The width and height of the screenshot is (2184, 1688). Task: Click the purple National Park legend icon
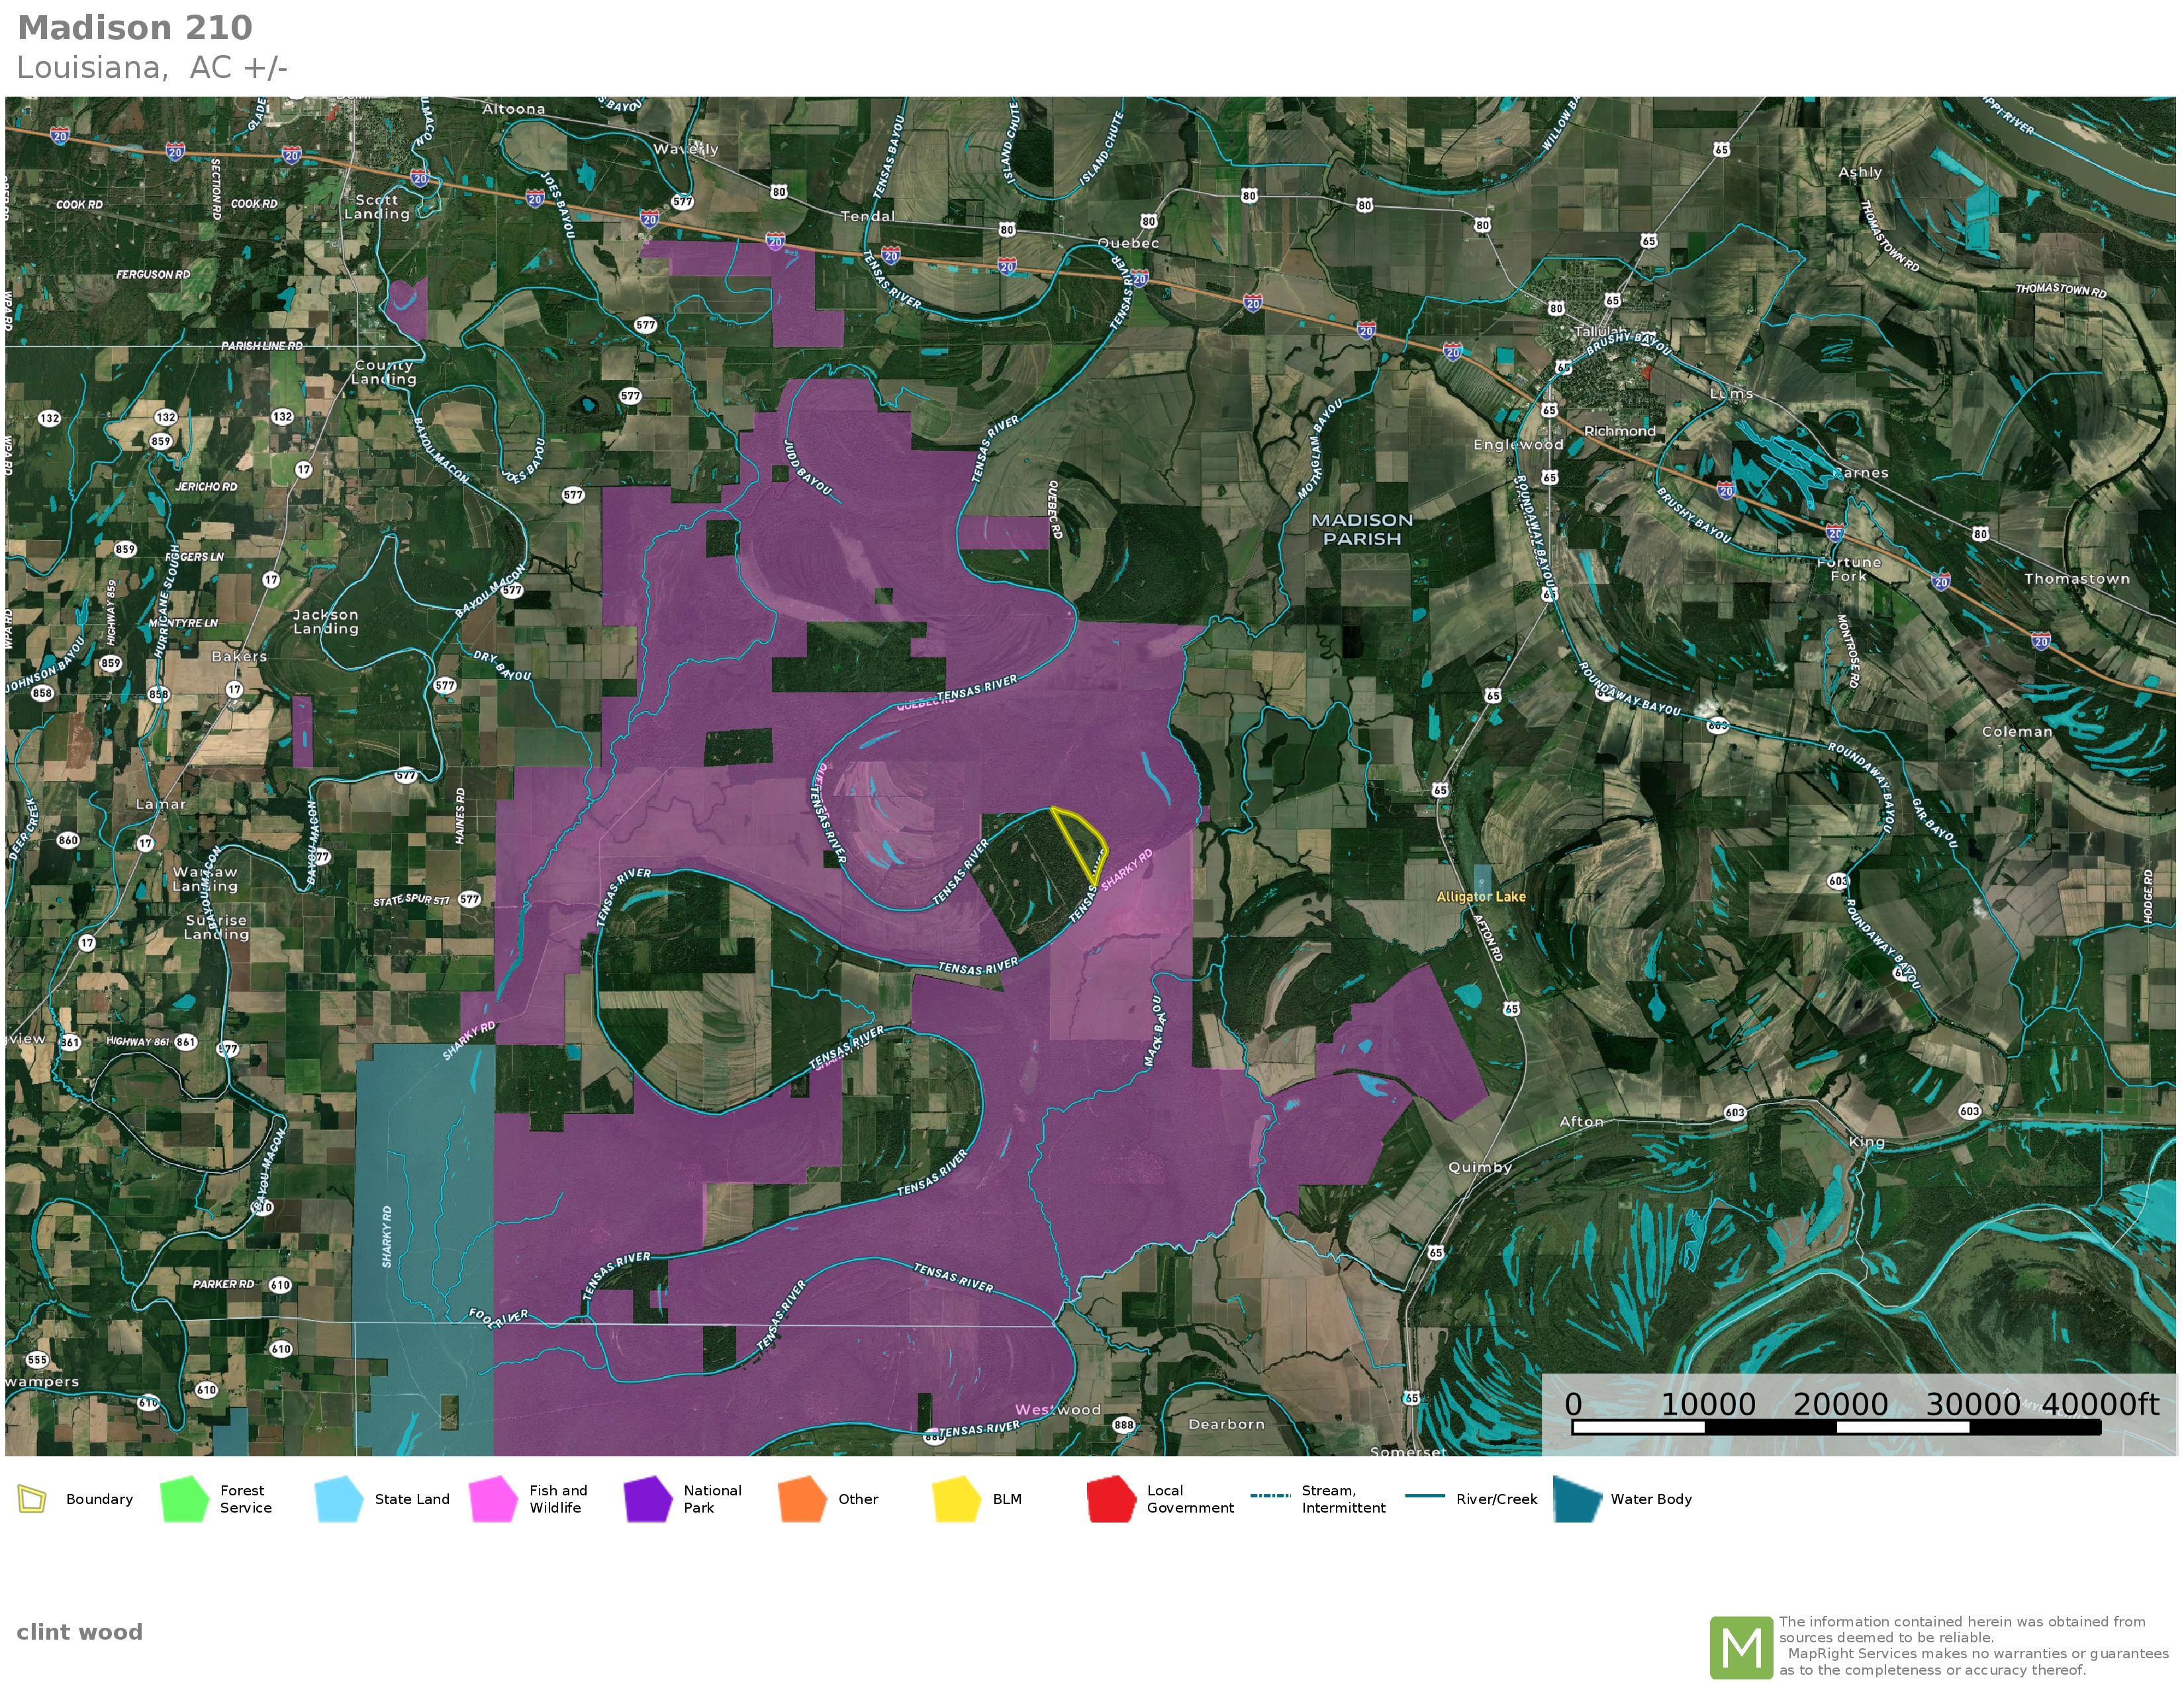pyautogui.click(x=647, y=1499)
